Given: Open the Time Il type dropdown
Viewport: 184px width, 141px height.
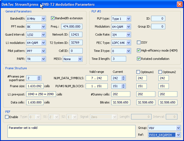Looking at the screenshot, I should tap(121, 51).
